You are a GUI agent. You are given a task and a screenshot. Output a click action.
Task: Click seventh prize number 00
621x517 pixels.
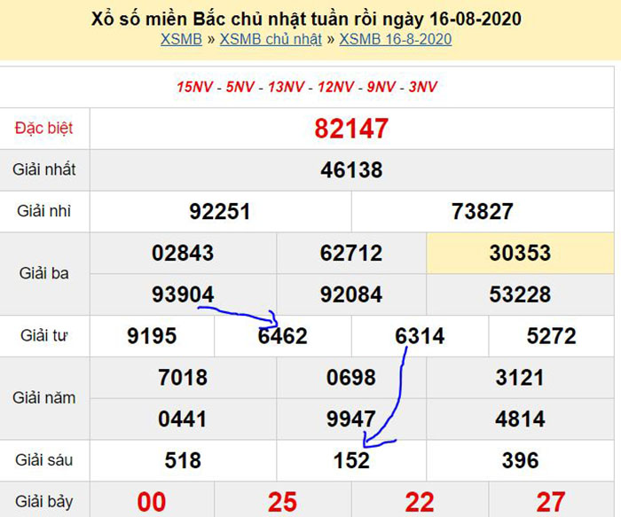[152, 502]
